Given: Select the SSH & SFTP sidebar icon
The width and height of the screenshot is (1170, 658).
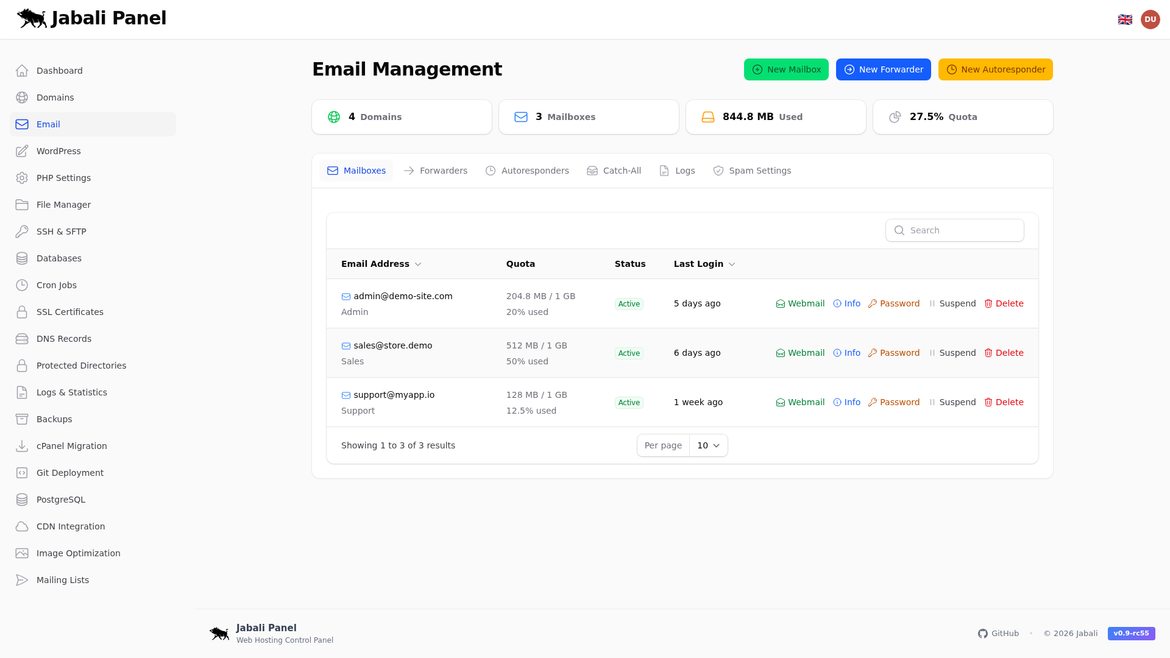Looking at the screenshot, I should pyautogui.click(x=22, y=232).
